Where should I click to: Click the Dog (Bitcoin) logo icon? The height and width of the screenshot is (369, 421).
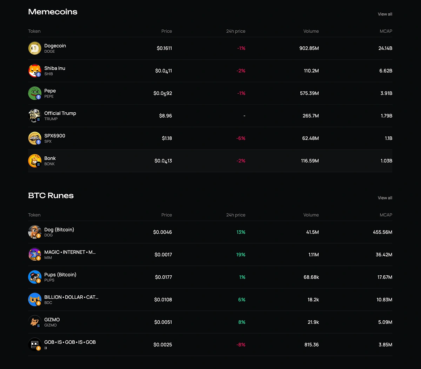point(34,232)
